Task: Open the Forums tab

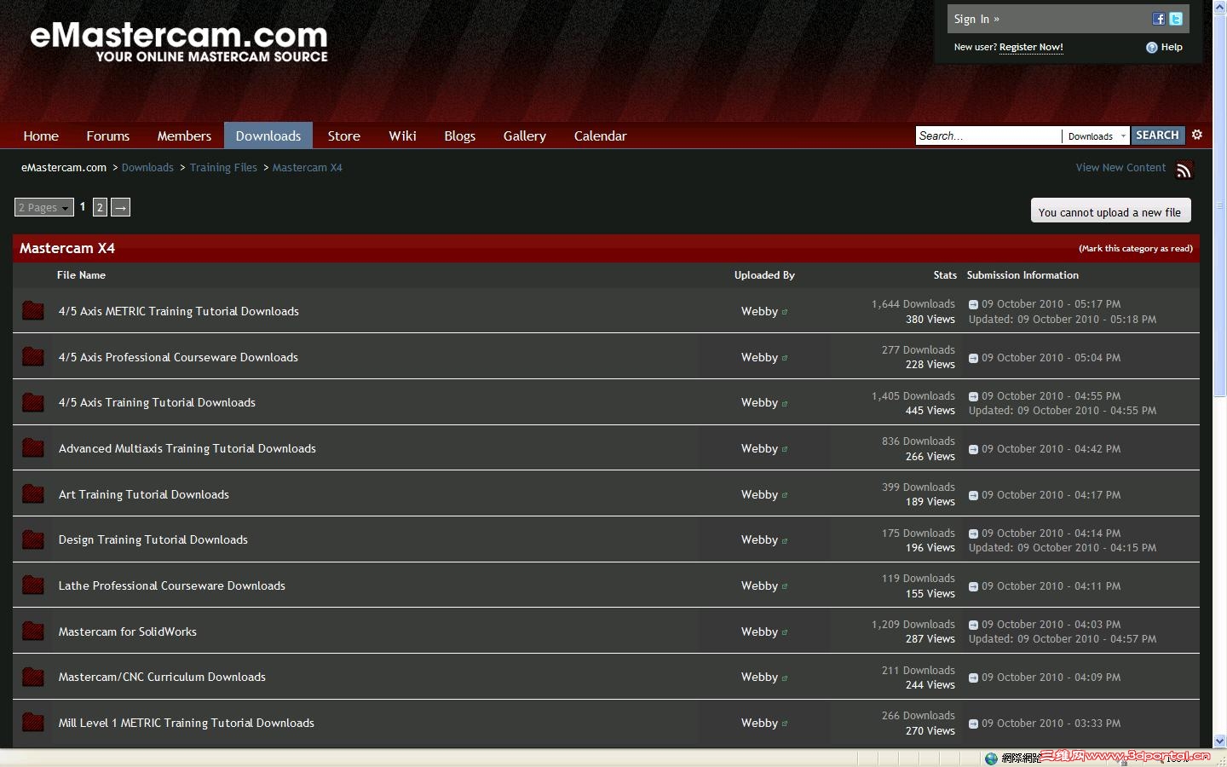Action: tap(108, 136)
